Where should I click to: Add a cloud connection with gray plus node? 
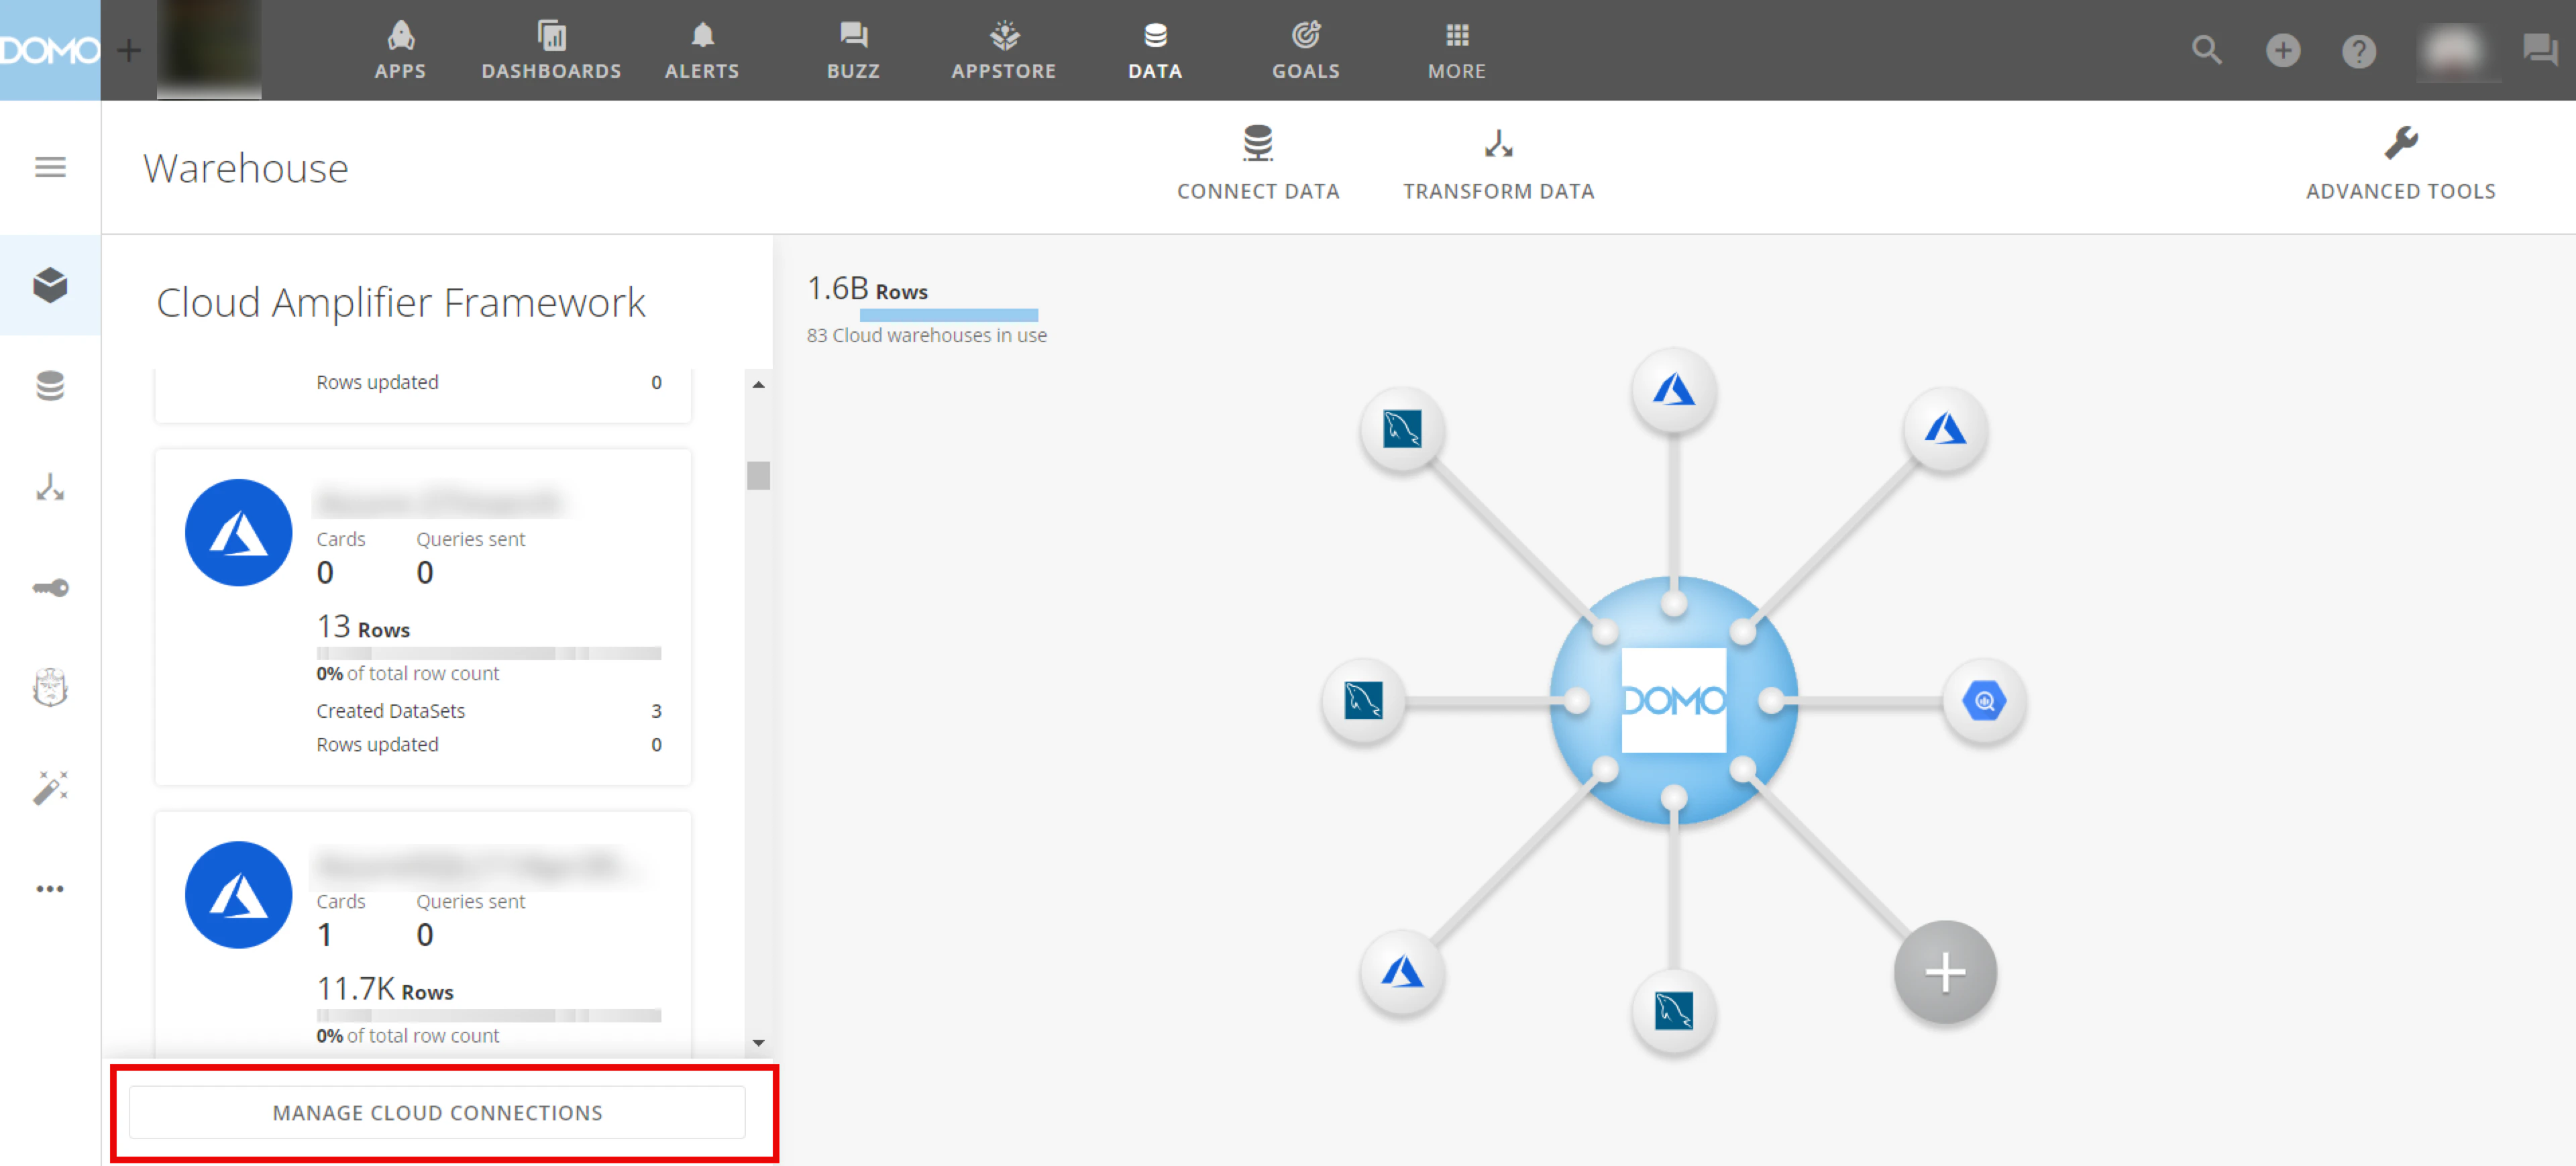click(x=1945, y=972)
